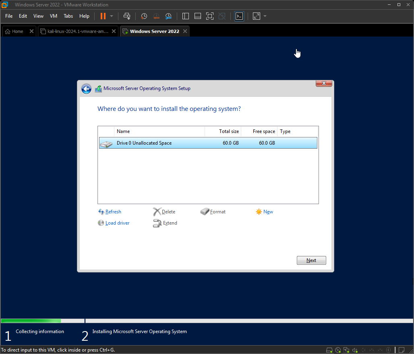Go back with the blue arrow in Setup
The image size is (414, 354).
(86, 89)
